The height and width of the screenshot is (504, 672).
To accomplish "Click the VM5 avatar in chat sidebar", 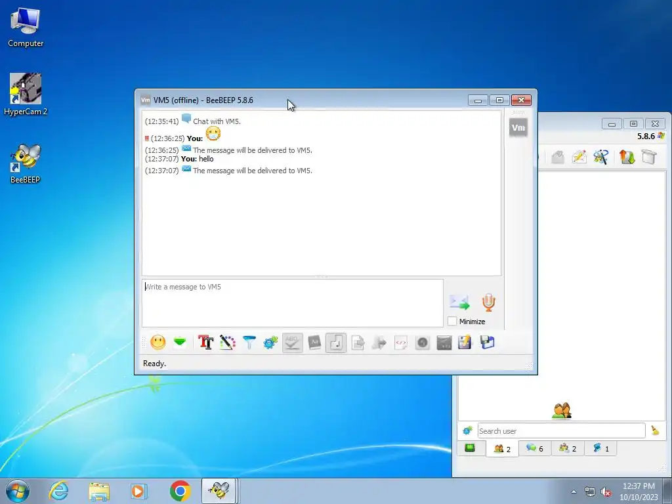I will pos(518,127).
